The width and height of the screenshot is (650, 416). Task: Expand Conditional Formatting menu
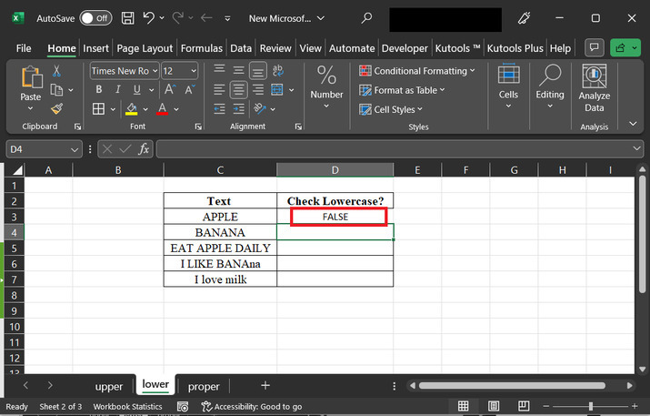417,71
